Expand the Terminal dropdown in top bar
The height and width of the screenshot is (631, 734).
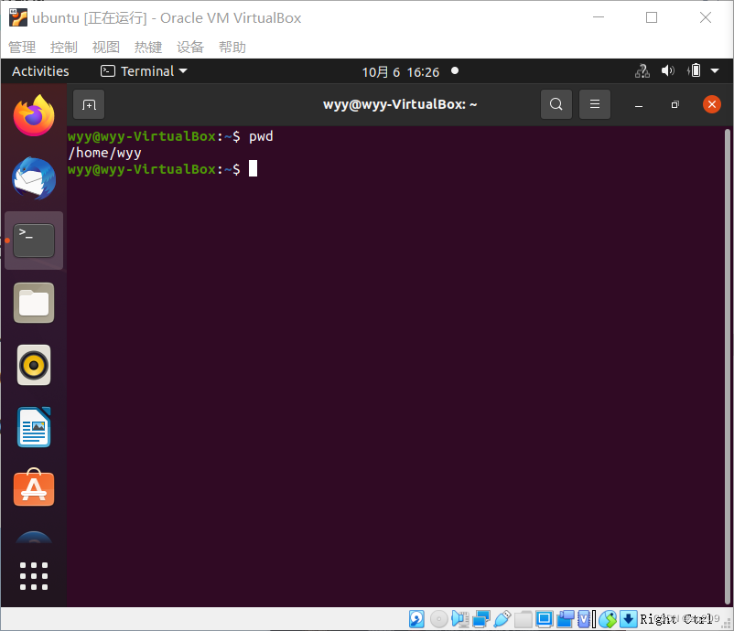click(144, 70)
